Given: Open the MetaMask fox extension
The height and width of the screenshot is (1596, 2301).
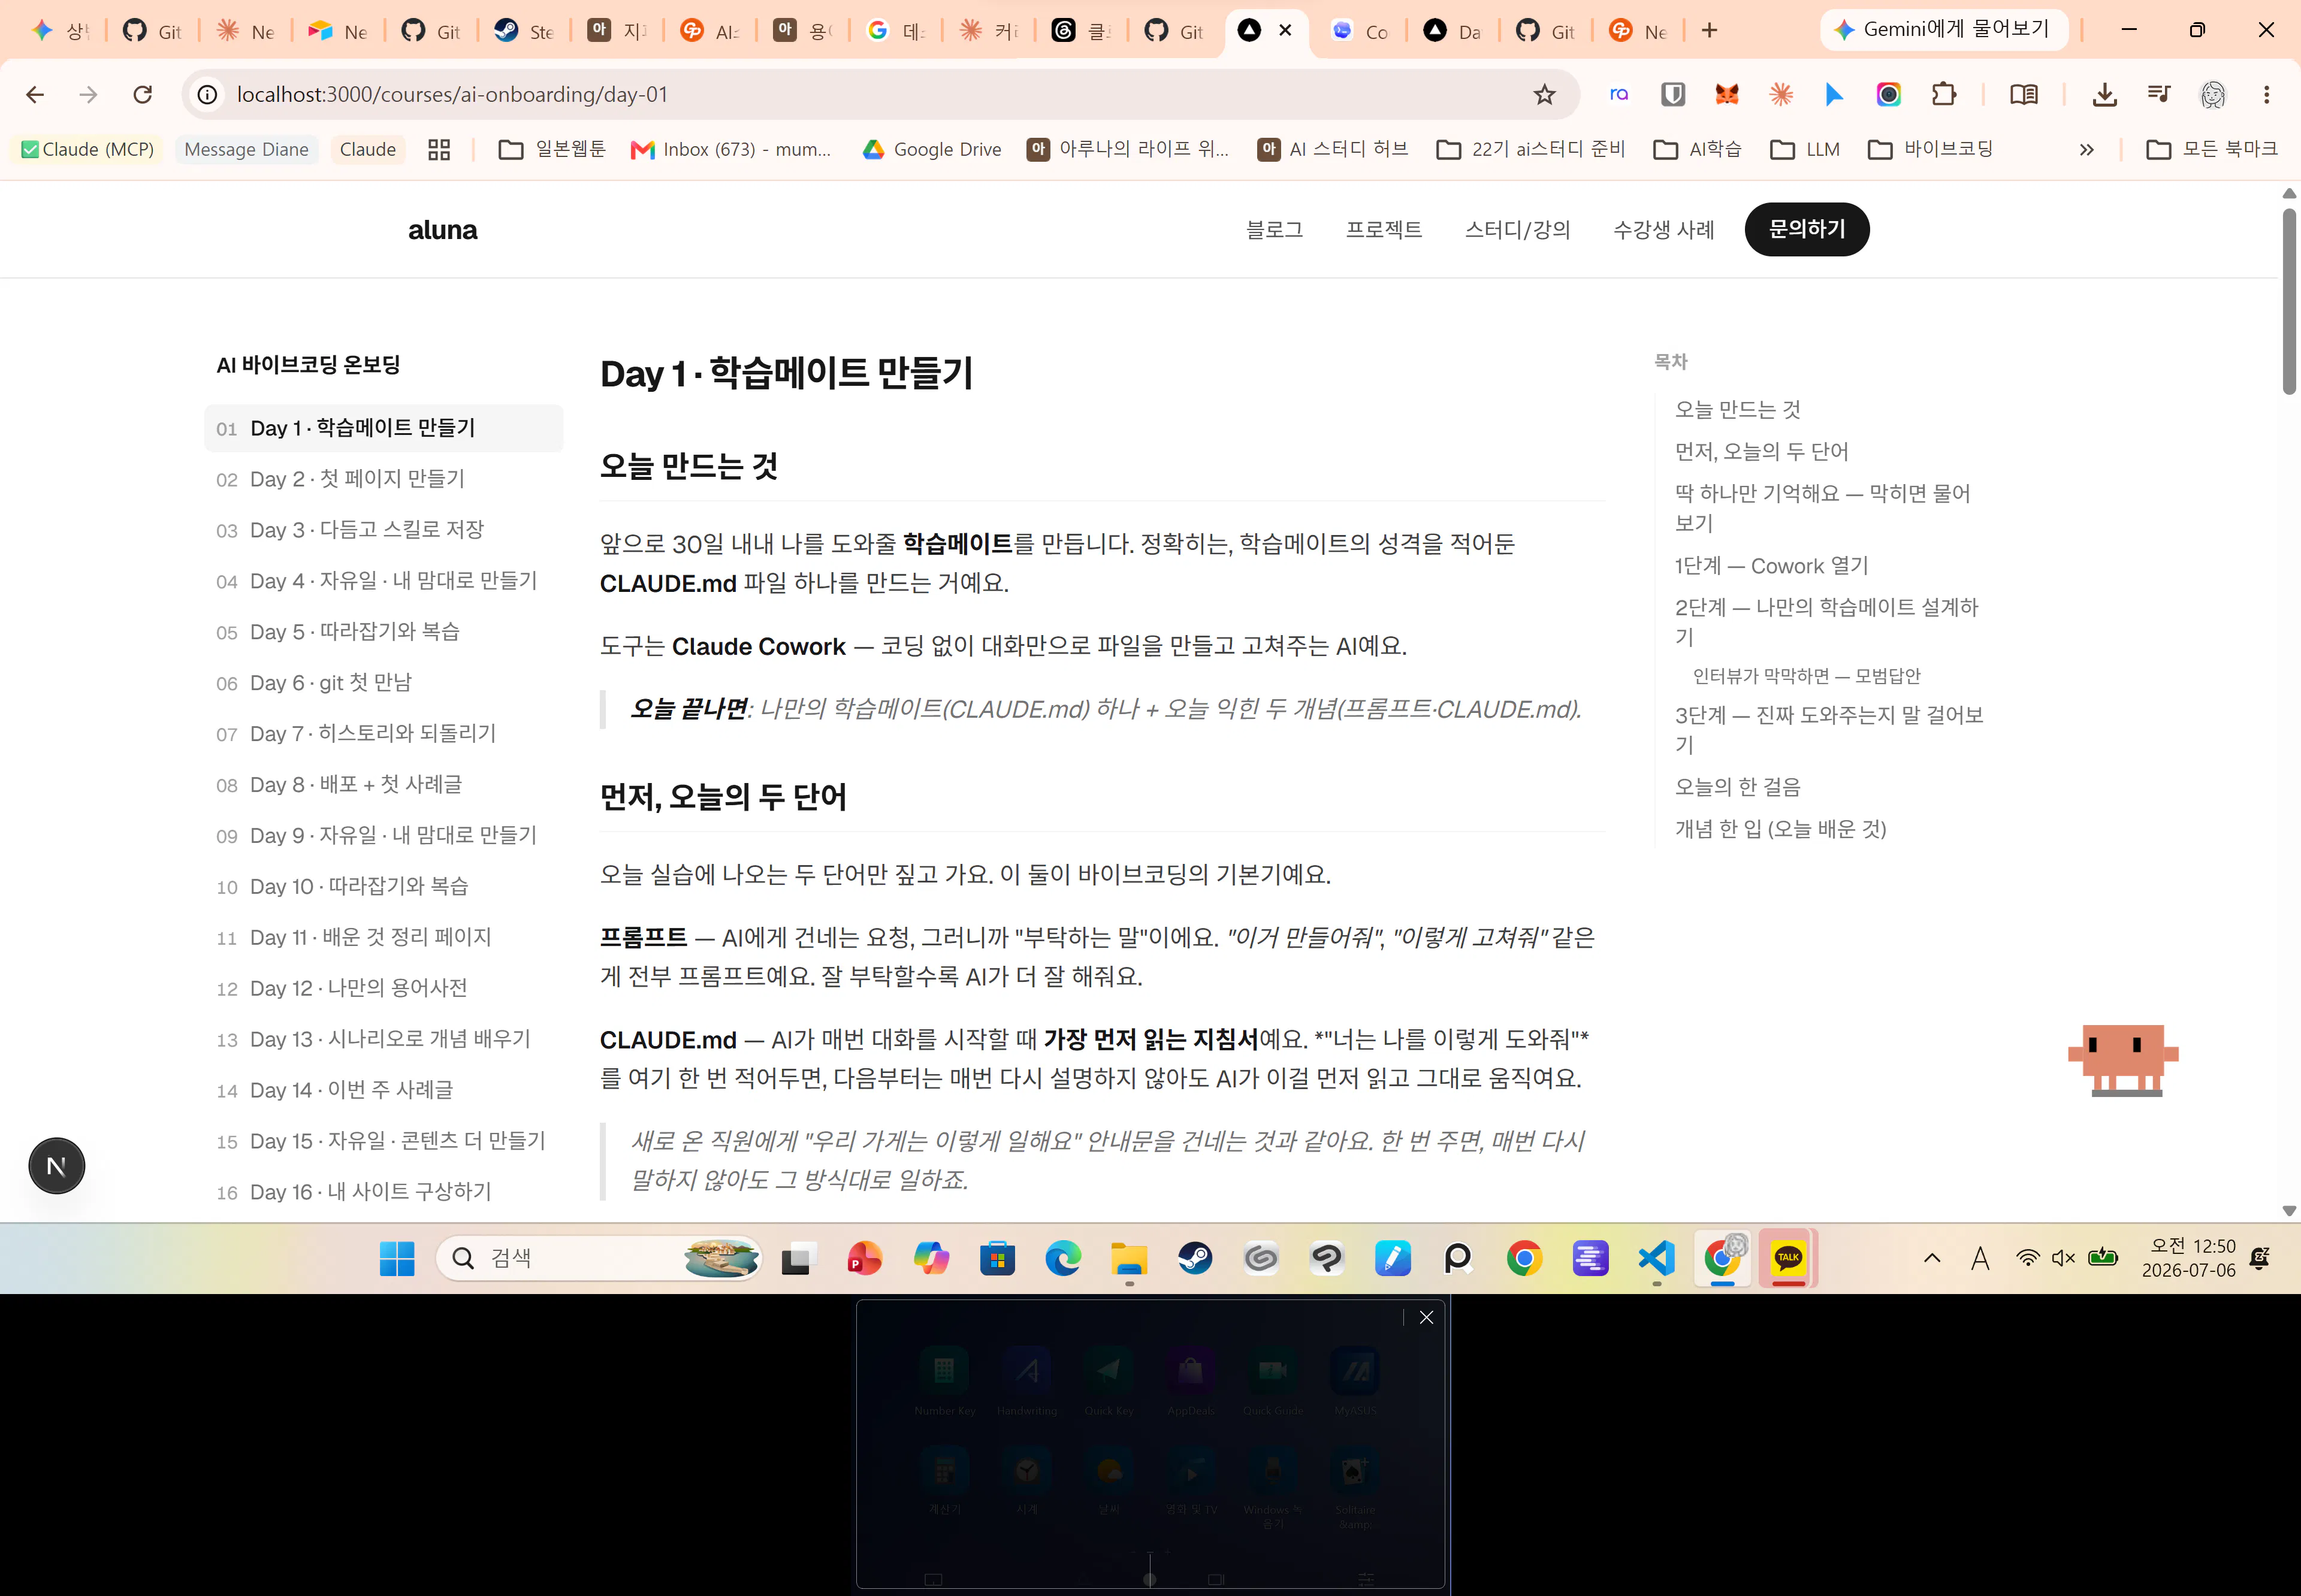Looking at the screenshot, I should point(1727,94).
